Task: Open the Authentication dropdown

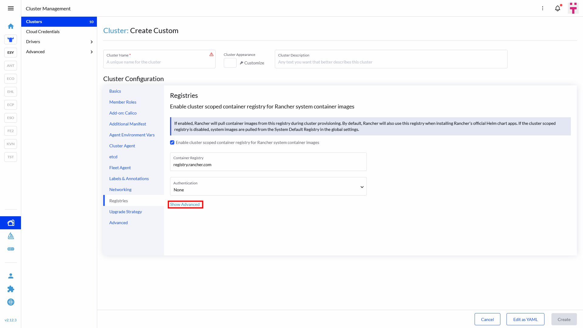Action: [x=268, y=186]
